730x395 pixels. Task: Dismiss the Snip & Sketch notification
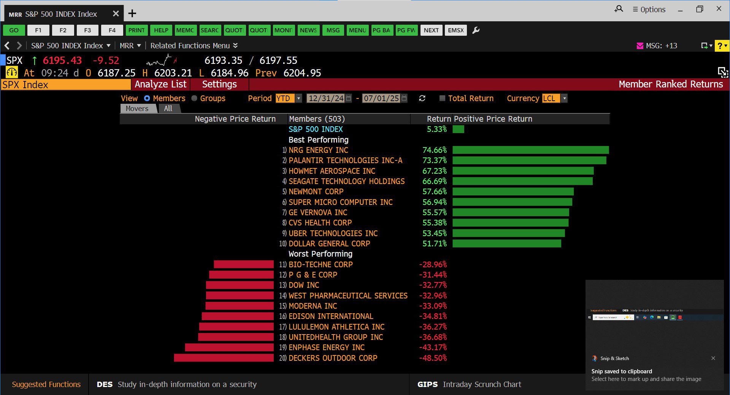pos(713,358)
